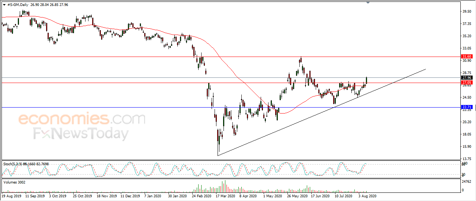Click the 30 Jan 2020 date label
Viewport: 476px width, 201px height.
click(x=178, y=195)
